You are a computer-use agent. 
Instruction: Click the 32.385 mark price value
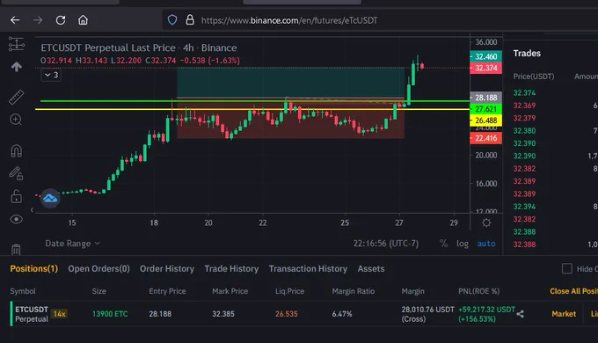pyautogui.click(x=223, y=314)
